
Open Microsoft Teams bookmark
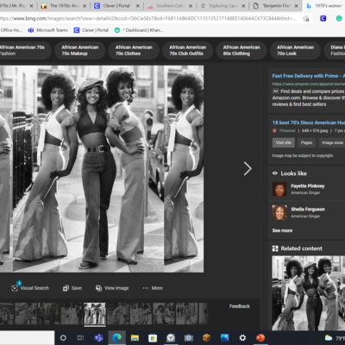click(47, 30)
